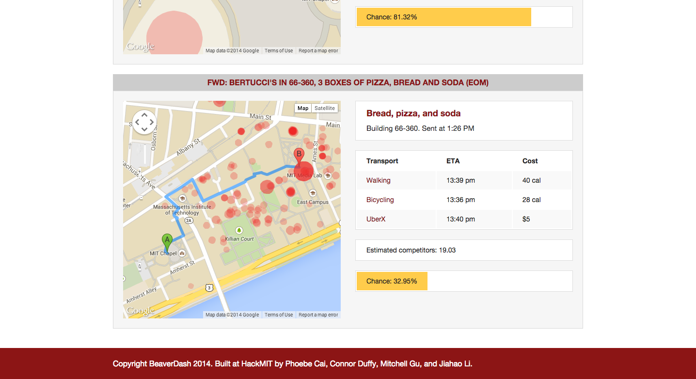Click the East Campus graduation cap icon
The image size is (696, 379).
pyautogui.click(x=313, y=193)
